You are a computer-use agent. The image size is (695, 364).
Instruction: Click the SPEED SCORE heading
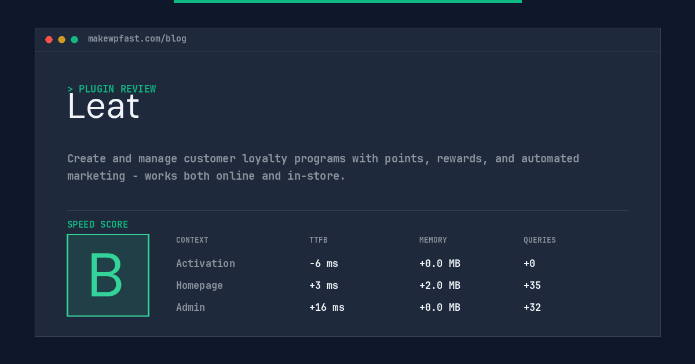98,225
